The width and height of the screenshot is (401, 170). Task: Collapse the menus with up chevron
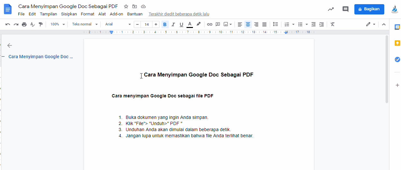[x=384, y=24]
